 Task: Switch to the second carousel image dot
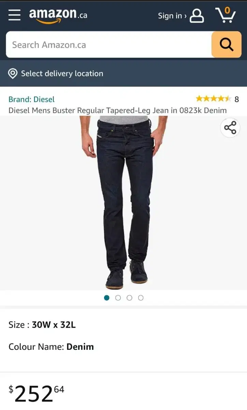[x=118, y=298]
